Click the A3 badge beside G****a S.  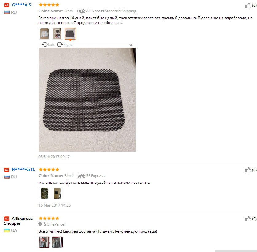[7, 5]
